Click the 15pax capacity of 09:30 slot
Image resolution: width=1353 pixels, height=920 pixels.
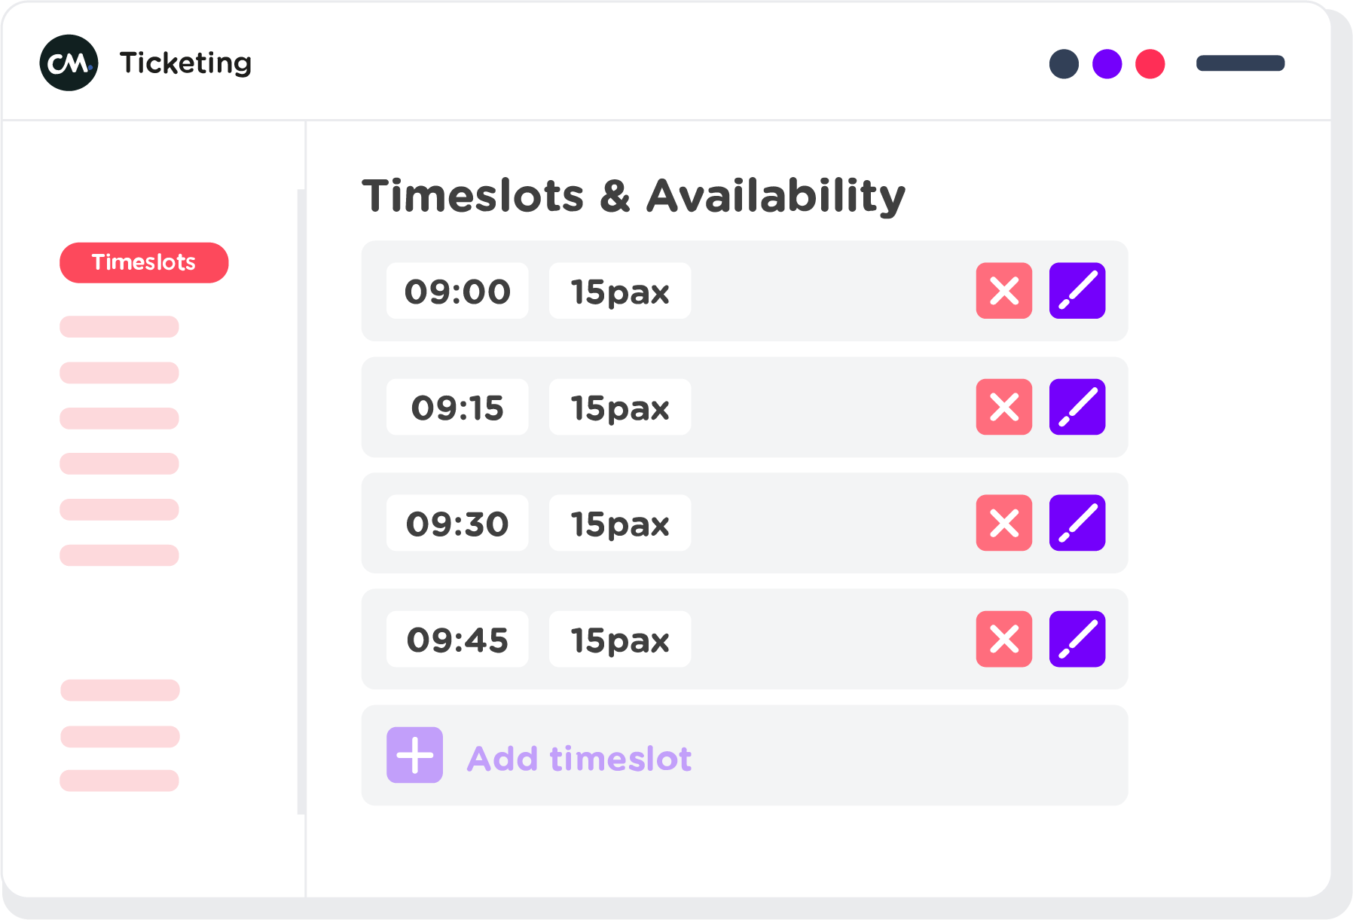[619, 523]
